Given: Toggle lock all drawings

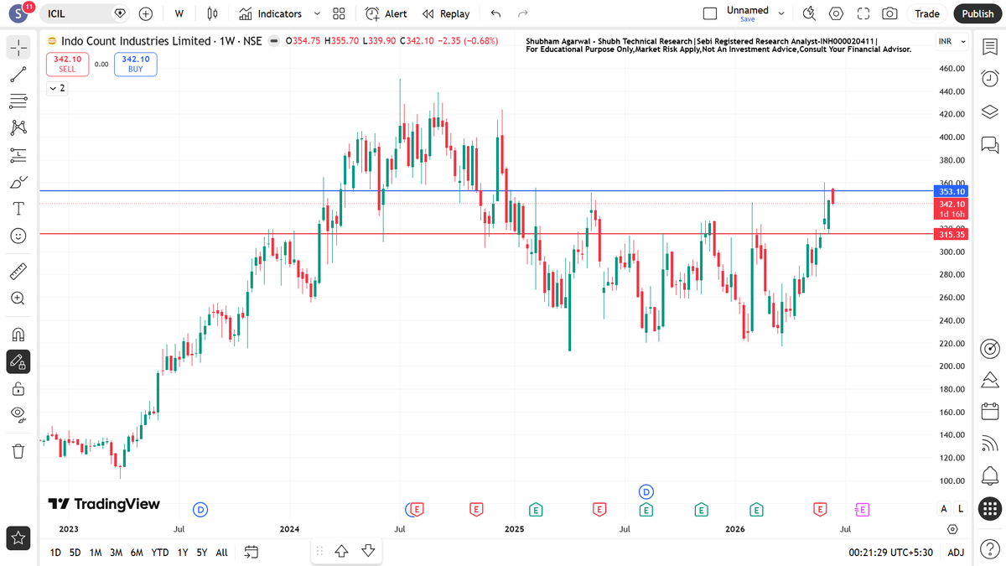Looking at the screenshot, I should tap(18, 388).
